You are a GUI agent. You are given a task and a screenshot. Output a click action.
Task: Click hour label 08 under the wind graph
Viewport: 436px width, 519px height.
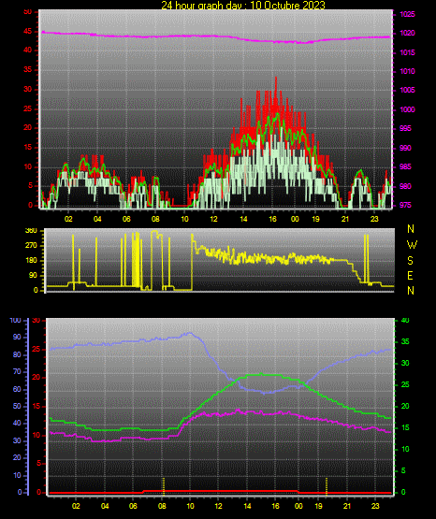pyautogui.click(x=155, y=219)
